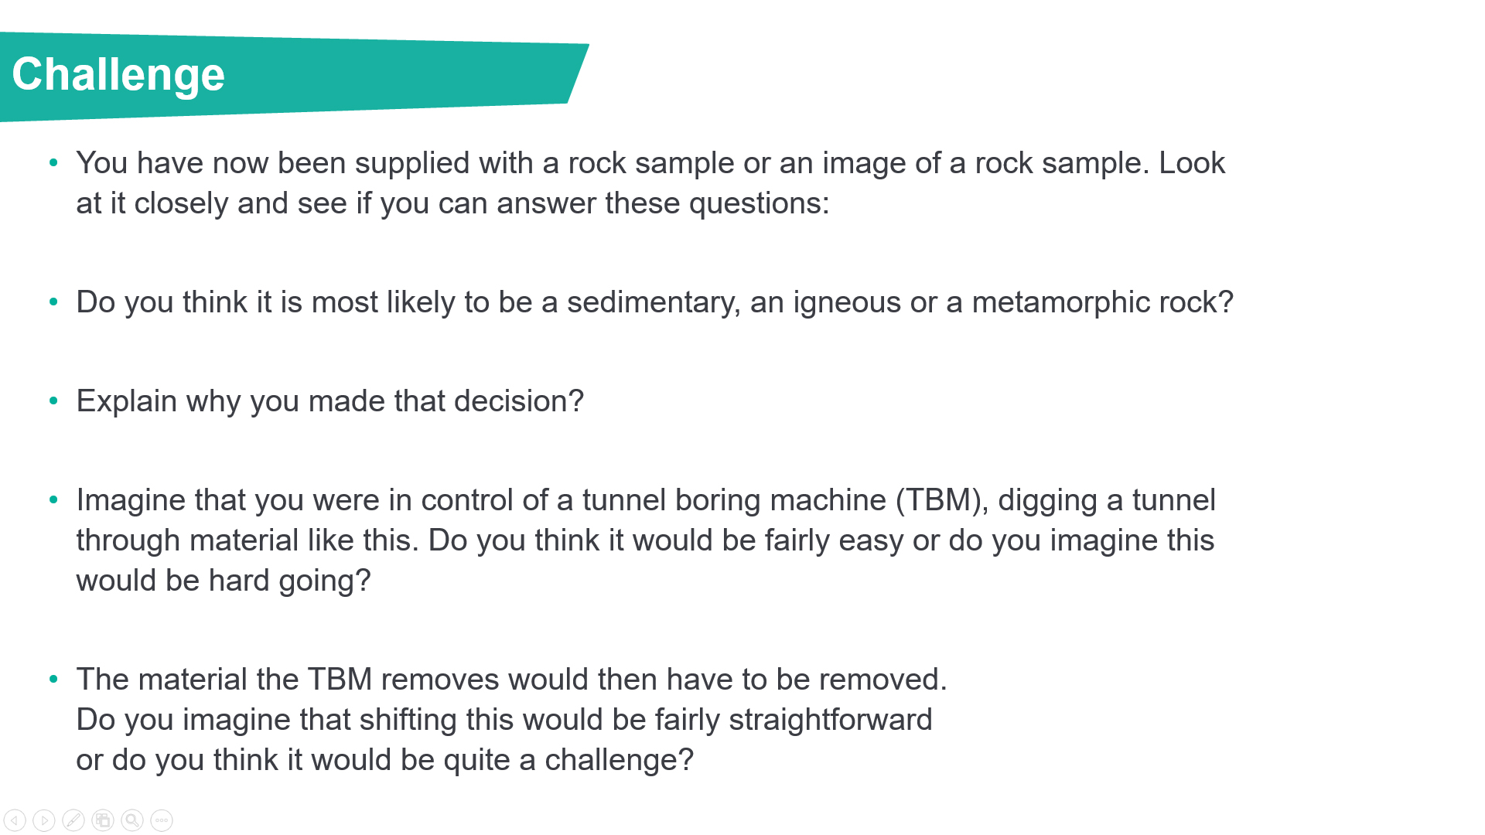Click the word 'igneous' in the question
Viewport: 1485px width, 835px height.
(x=846, y=302)
